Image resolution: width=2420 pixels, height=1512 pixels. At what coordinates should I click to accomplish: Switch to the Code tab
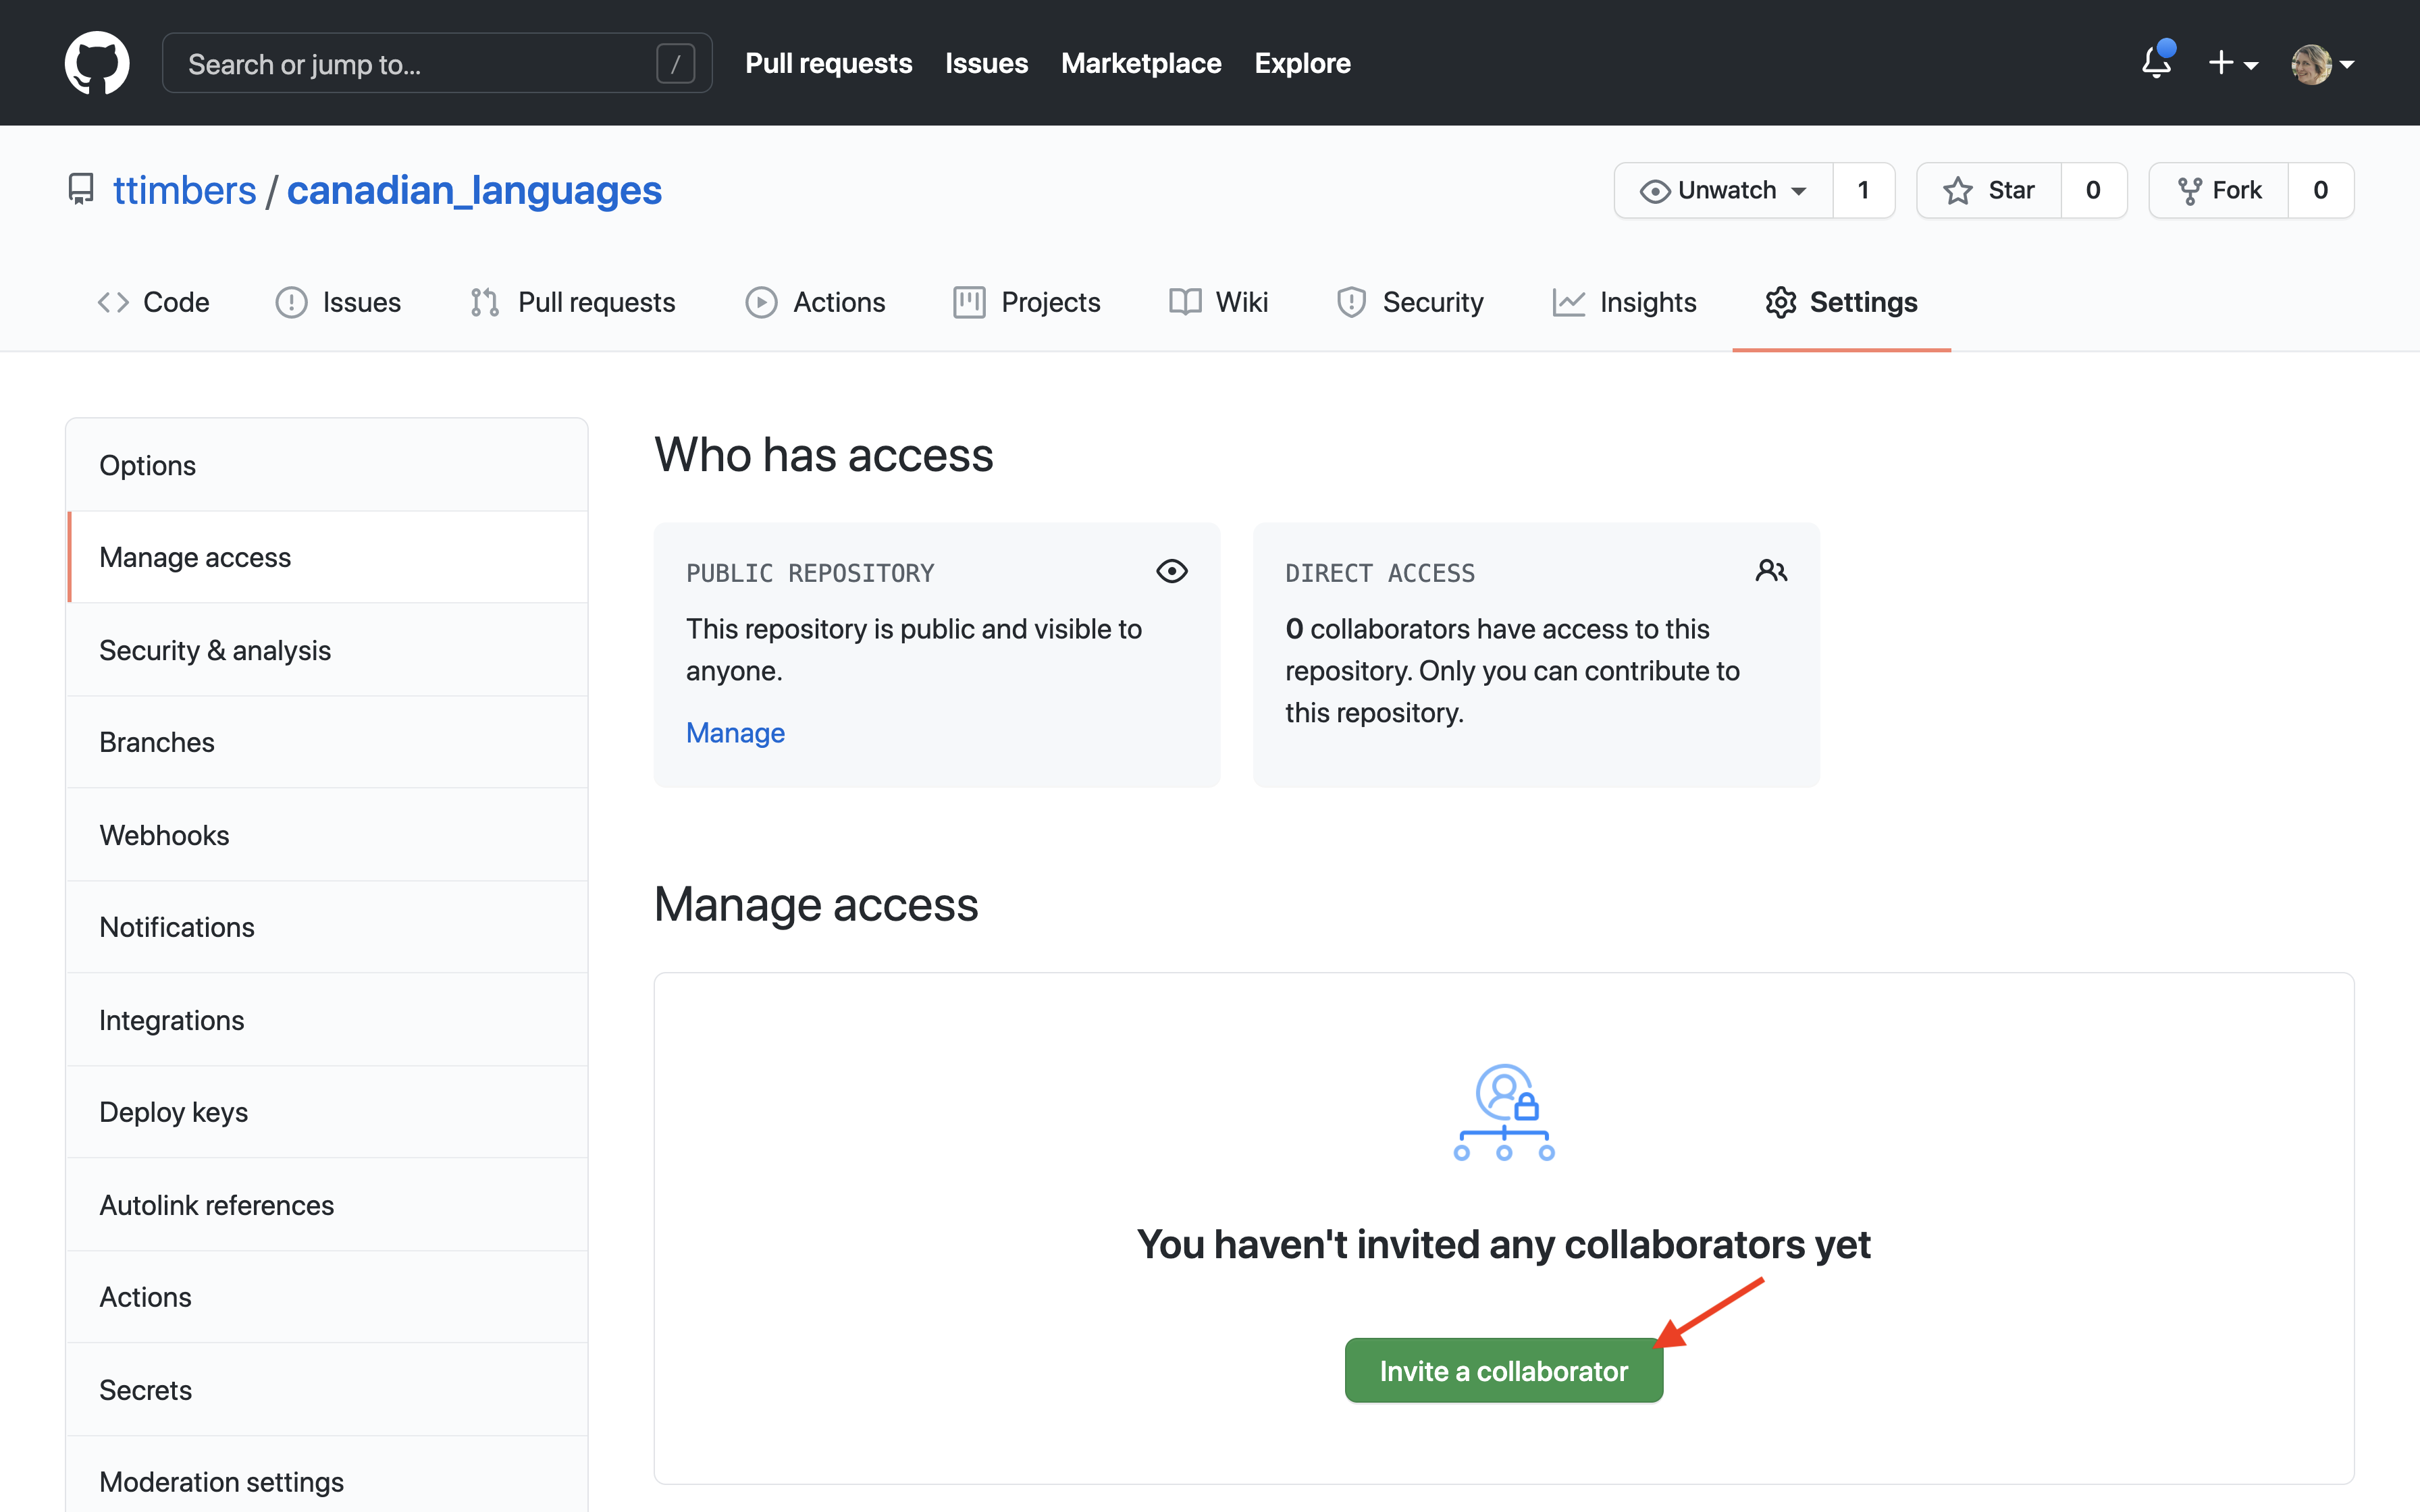[153, 302]
